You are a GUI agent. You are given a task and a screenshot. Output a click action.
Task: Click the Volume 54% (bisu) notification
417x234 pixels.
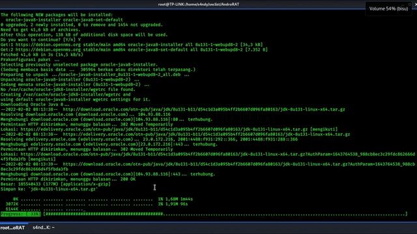[388, 8]
